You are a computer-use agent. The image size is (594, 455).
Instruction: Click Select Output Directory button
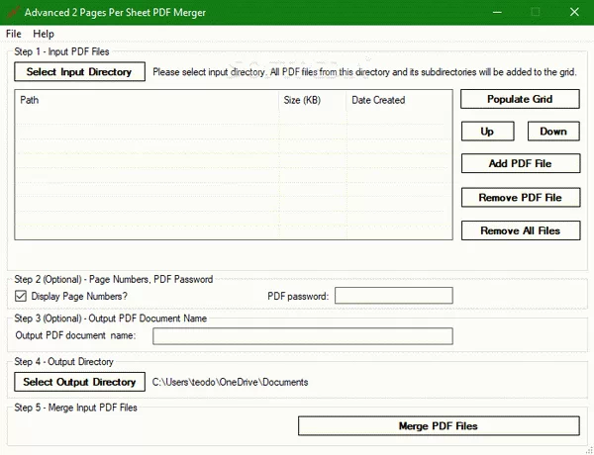79,382
